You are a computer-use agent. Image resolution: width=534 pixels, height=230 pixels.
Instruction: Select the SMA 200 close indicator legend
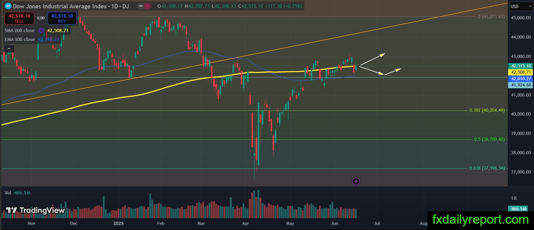pos(20,31)
